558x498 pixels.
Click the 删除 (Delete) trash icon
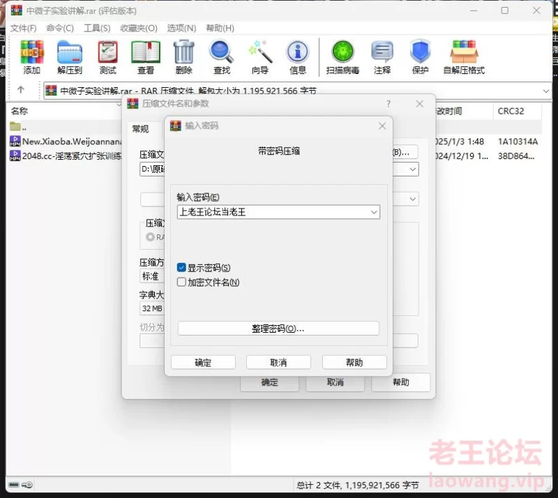pos(183,57)
